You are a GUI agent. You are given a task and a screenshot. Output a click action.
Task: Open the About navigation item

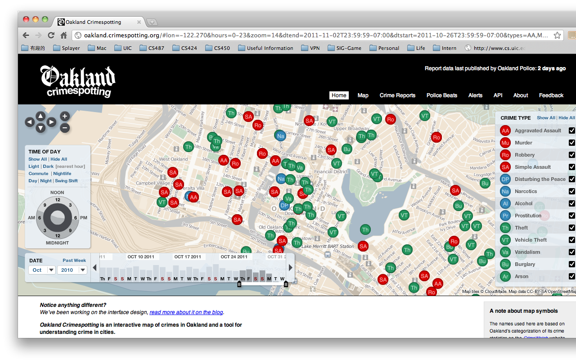[x=521, y=95]
